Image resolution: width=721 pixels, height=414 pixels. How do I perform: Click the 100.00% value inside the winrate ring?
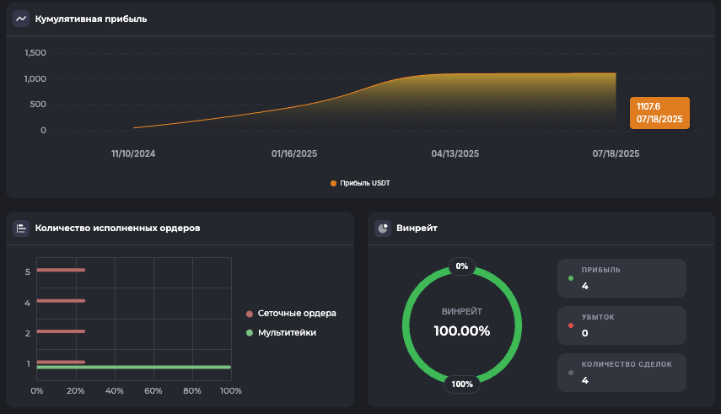[461, 331]
